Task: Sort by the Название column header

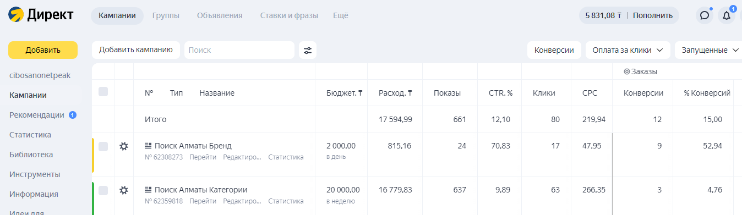Action: (217, 93)
